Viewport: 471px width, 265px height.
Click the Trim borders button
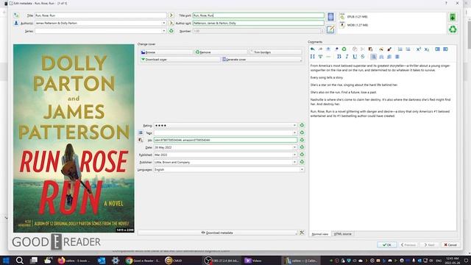click(275, 52)
